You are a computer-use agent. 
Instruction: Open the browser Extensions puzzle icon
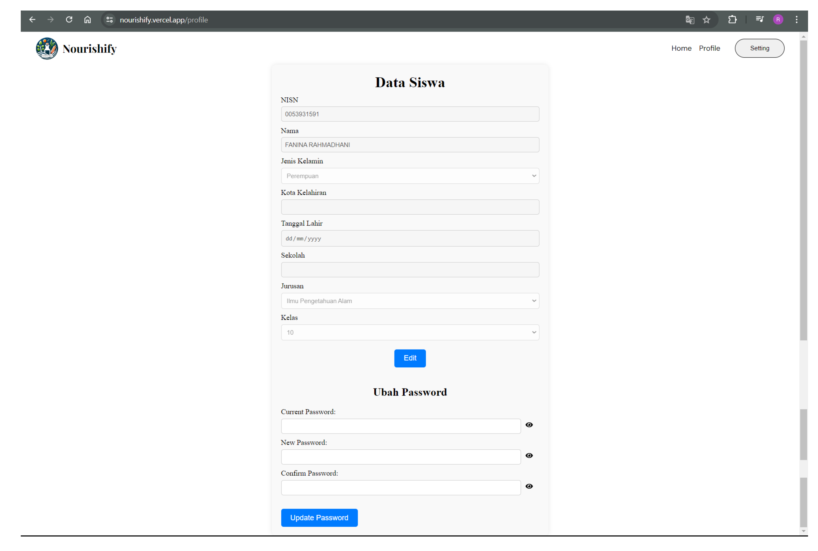[x=733, y=20]
